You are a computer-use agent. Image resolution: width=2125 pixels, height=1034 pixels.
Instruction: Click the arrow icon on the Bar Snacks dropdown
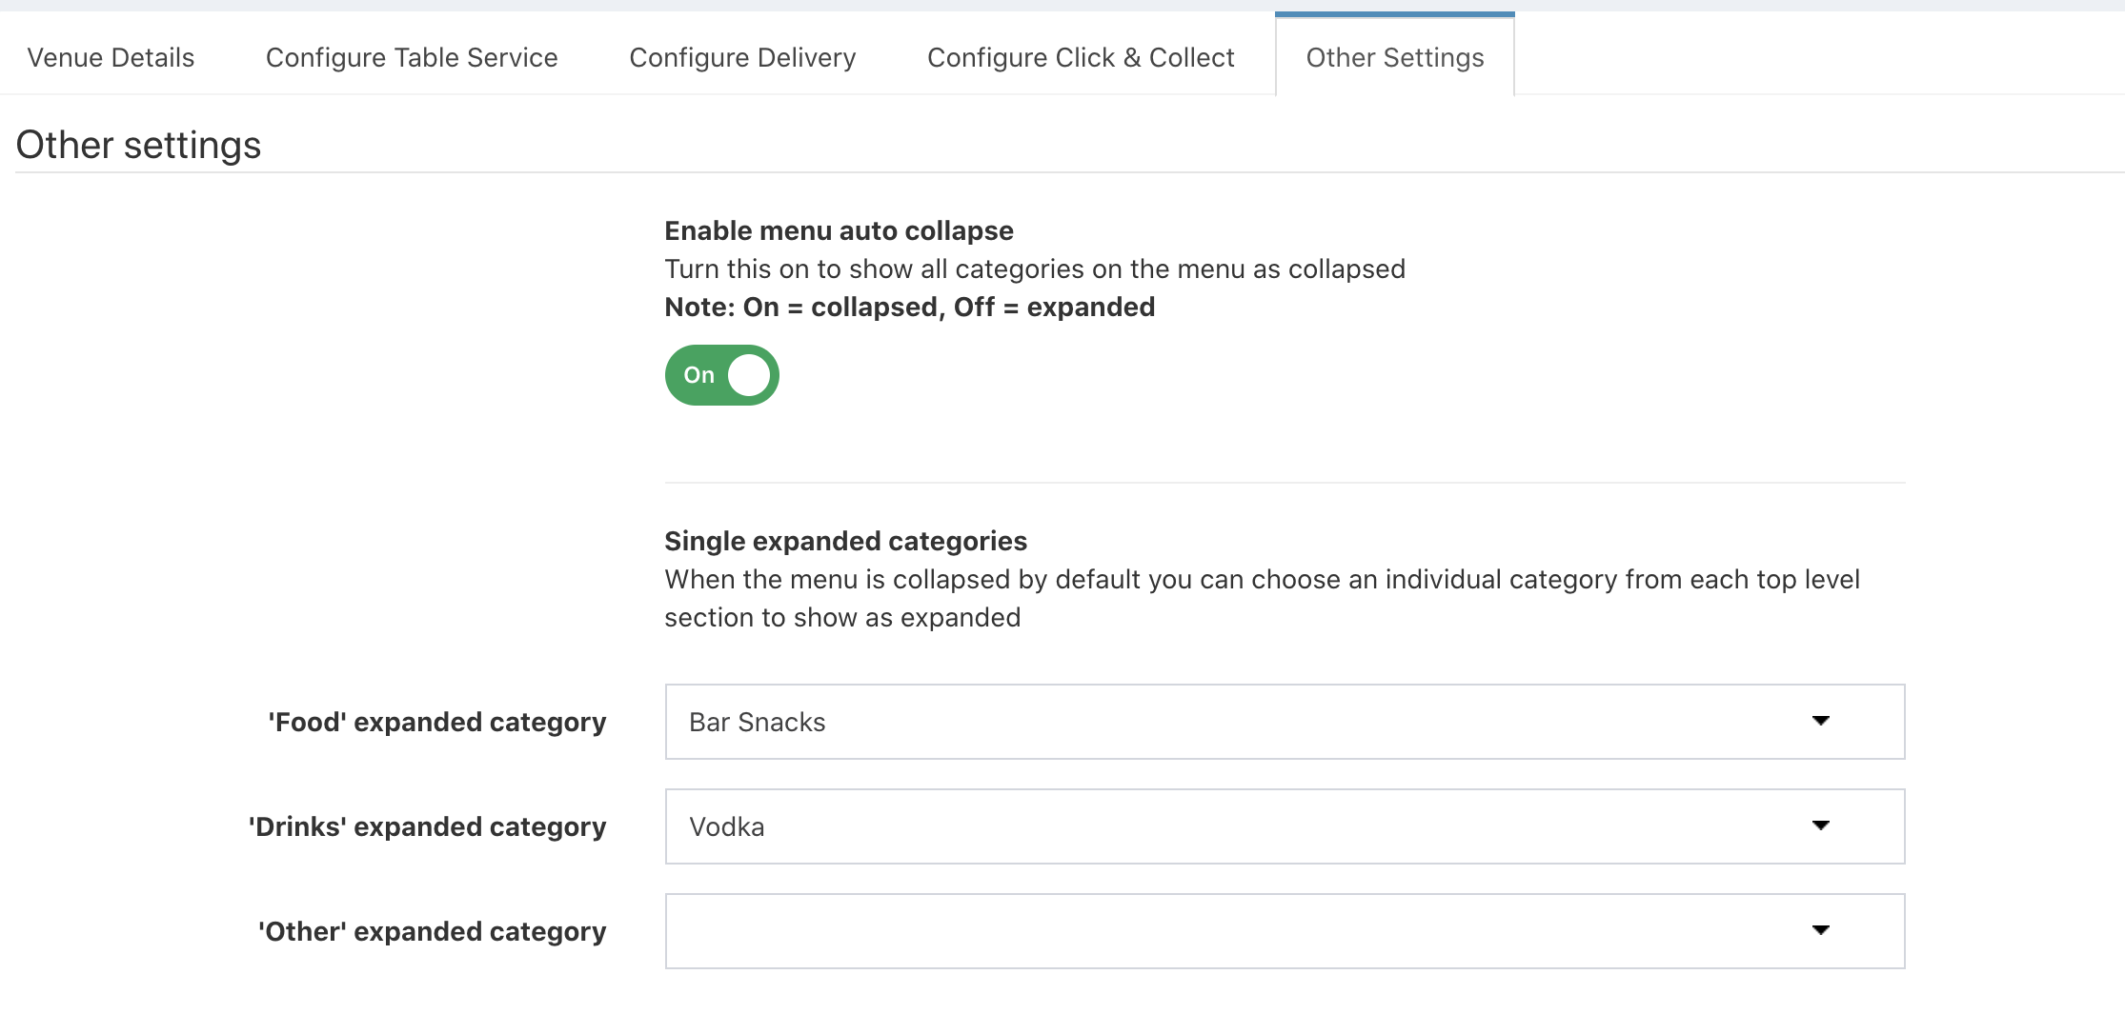pos(1820,721)
